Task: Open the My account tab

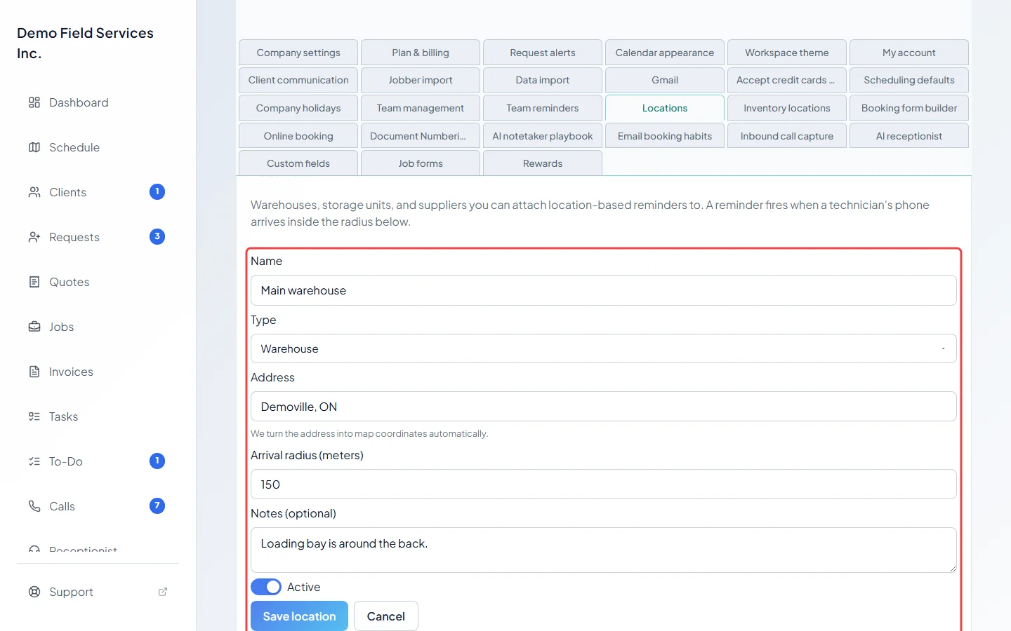Action: click(x=909, y=53)
